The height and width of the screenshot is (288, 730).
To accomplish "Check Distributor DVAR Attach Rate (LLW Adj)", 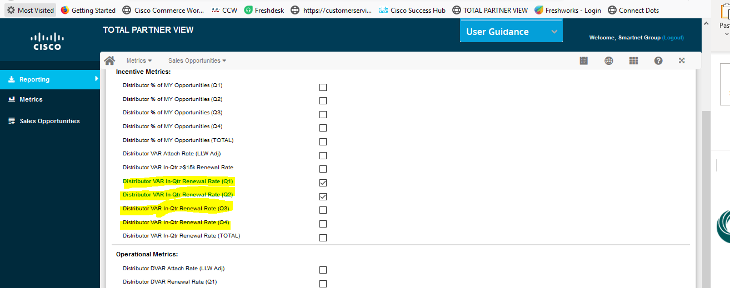I will coord(323,270).
